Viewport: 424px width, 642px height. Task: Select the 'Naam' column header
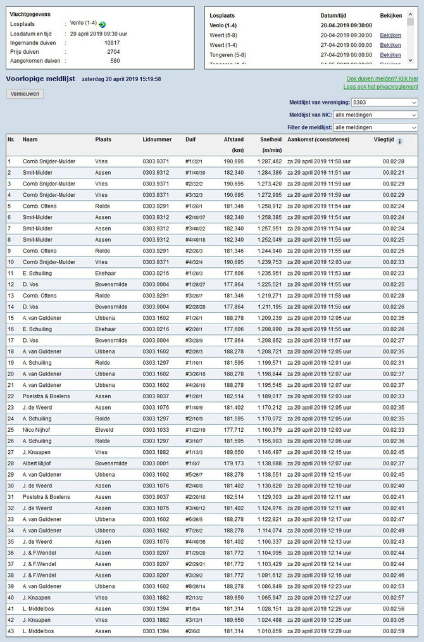tap(30, 140)
